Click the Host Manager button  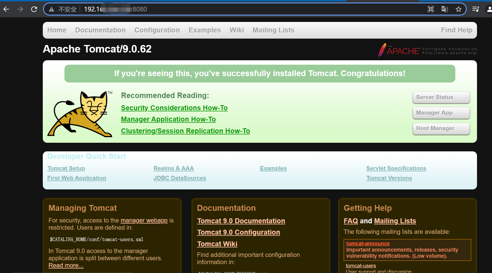pos(441,128)
